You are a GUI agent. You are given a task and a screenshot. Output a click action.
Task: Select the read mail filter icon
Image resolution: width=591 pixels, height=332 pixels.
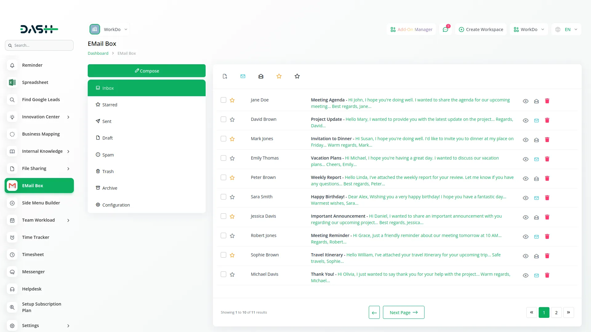coord(261,76)
